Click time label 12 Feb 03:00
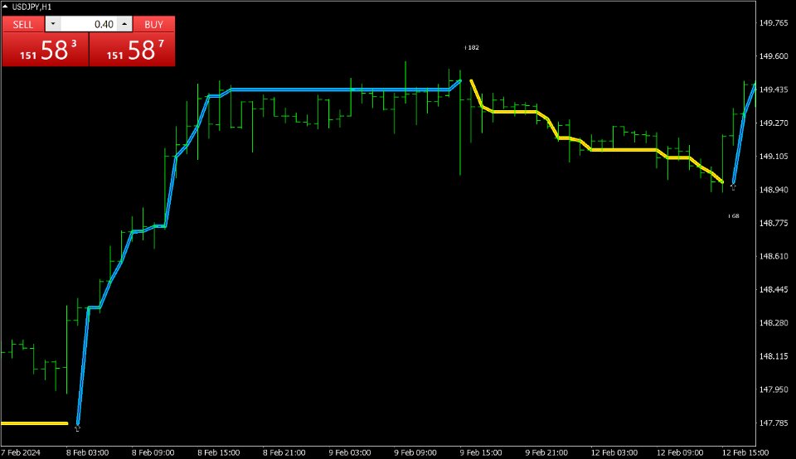 [614, 452]
